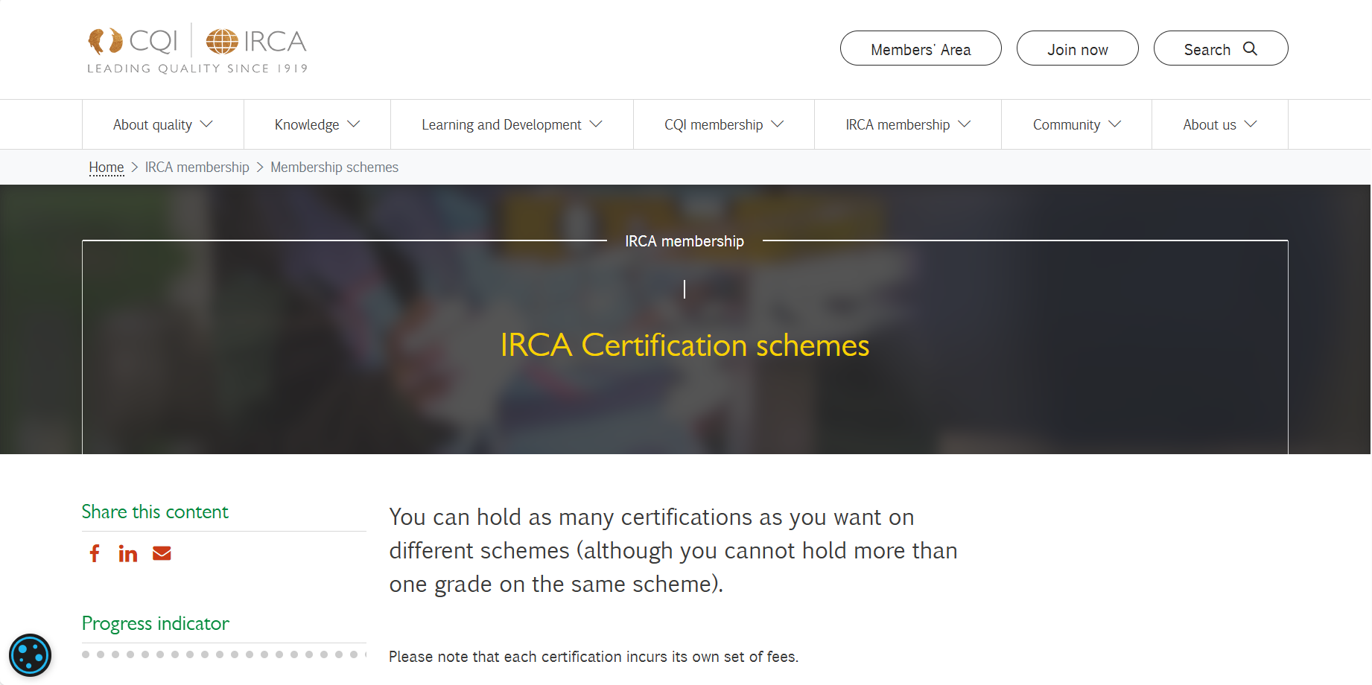The image size is (1372, 685).
Task: Open the CQI membership menu item
Action: [x=723, y=124]
